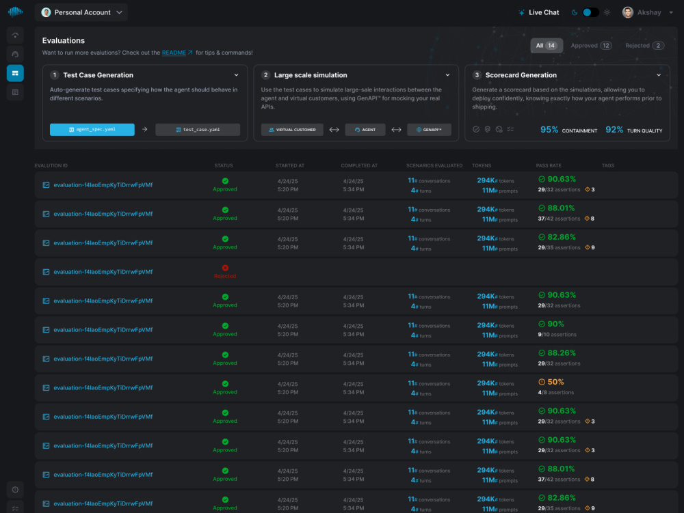This screenshot has height=513, width=684.
Task: Open the first evaluation-f4IaoEmpKyTiDrrwFpVMf row
Action: [356, 185]
